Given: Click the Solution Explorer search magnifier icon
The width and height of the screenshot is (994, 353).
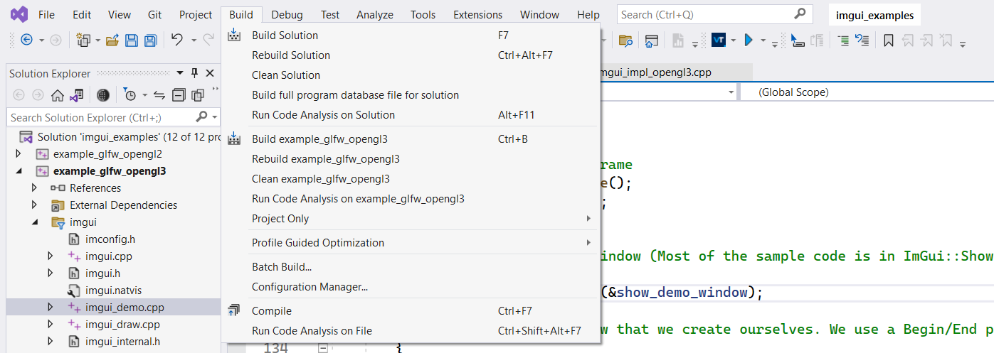Looking at the screenshot, I should click(x=202, y=117).
